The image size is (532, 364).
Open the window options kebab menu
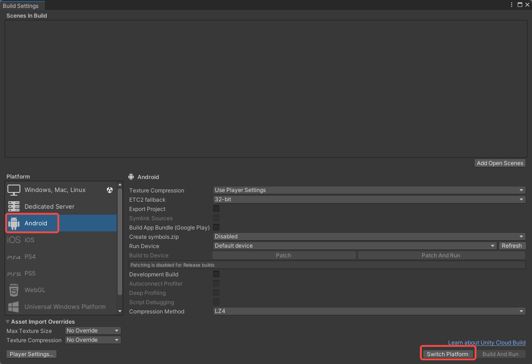[x=511, y=5]
